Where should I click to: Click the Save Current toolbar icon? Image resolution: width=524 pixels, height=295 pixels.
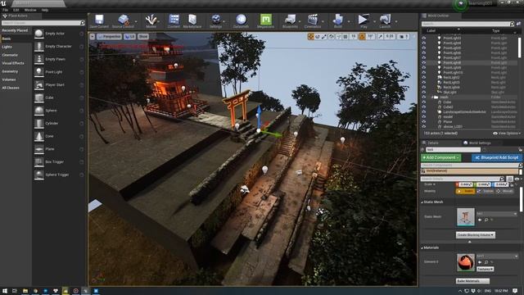coord(99,20)
